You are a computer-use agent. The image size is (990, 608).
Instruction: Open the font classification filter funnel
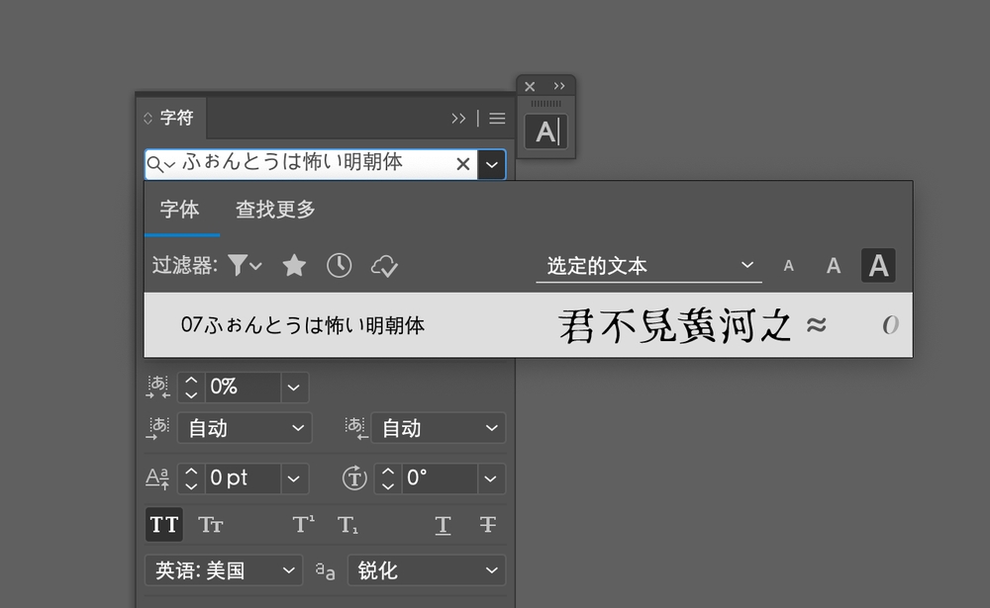coord(245,266)
